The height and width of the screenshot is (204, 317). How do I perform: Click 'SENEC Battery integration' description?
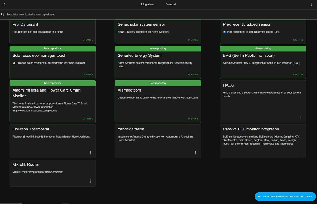click(x=143, y=32)
